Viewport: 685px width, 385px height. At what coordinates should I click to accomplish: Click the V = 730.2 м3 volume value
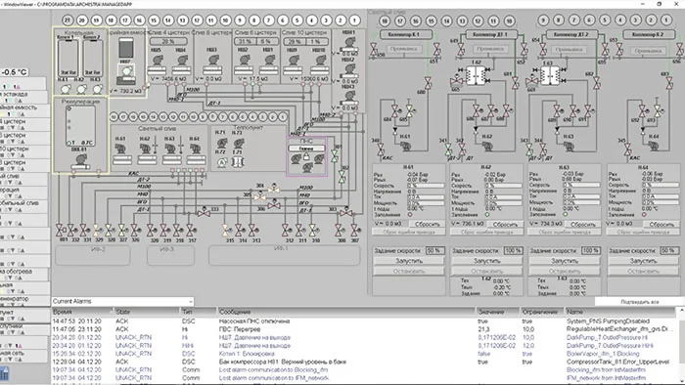click(x=126, y=91)
